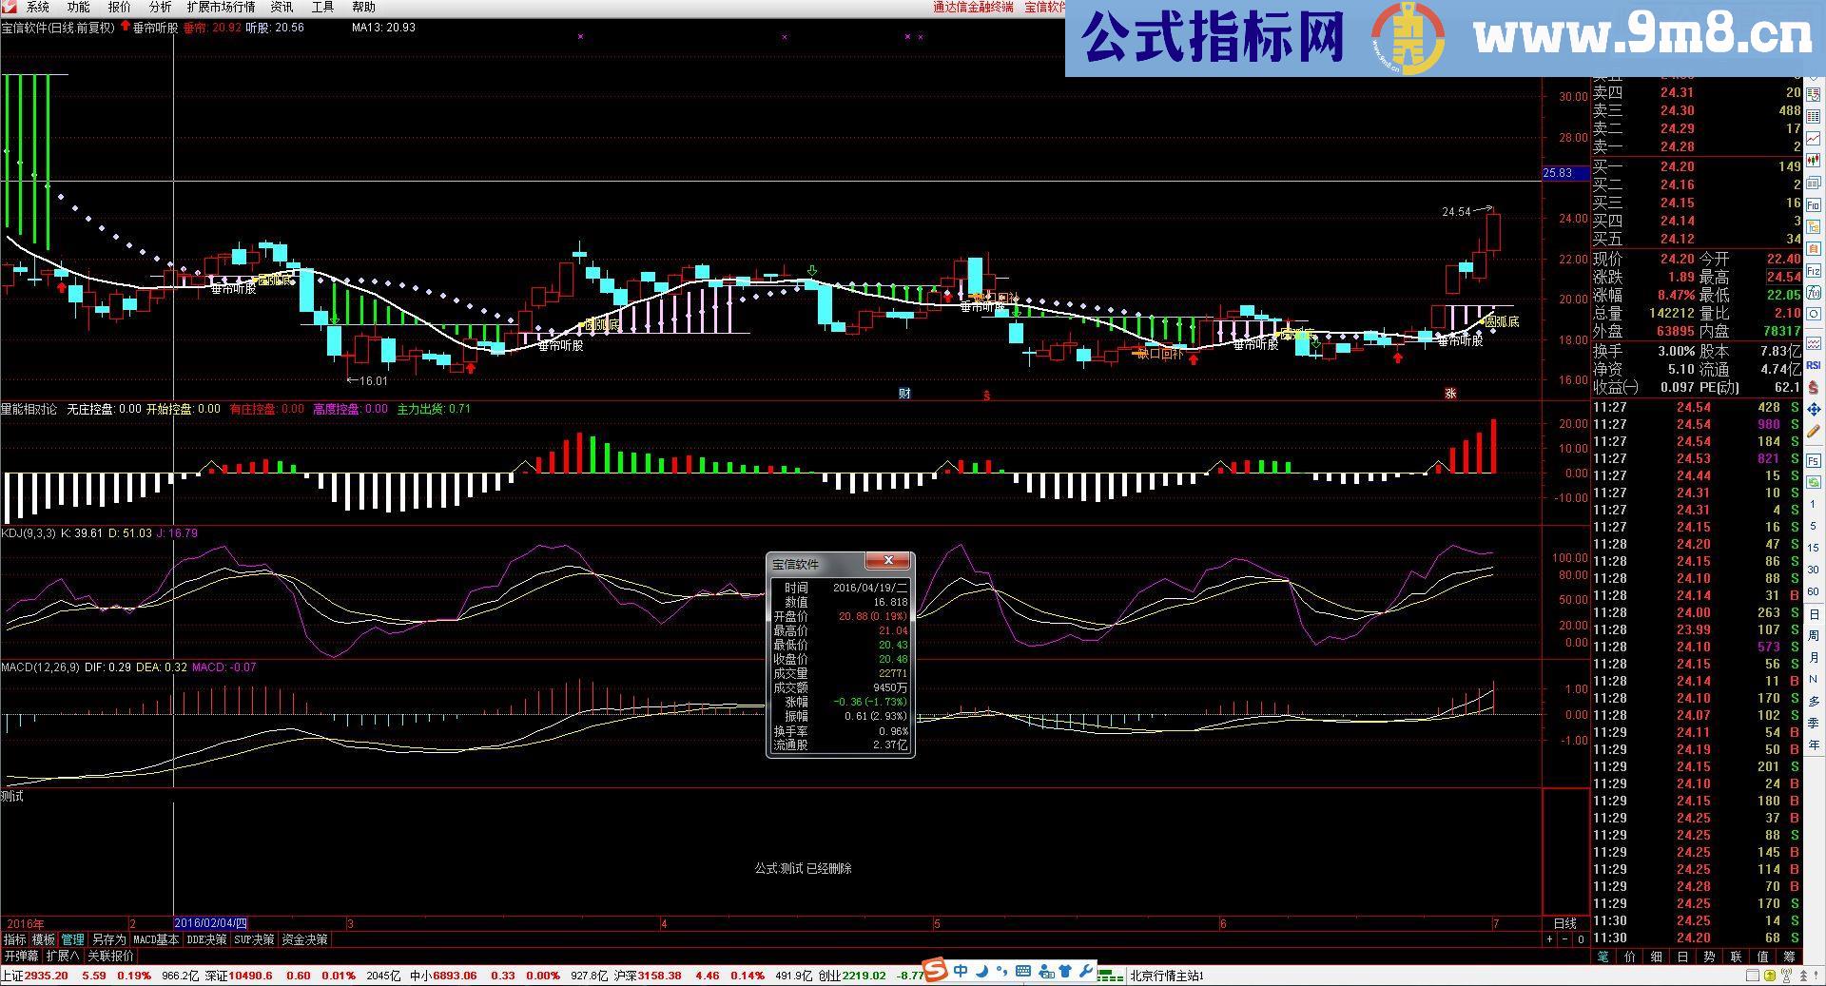Click the phone icon in bottom toolbar

(x=1046, y=972)
